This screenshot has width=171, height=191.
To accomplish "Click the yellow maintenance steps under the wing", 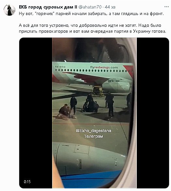I will tap(98, 91).
